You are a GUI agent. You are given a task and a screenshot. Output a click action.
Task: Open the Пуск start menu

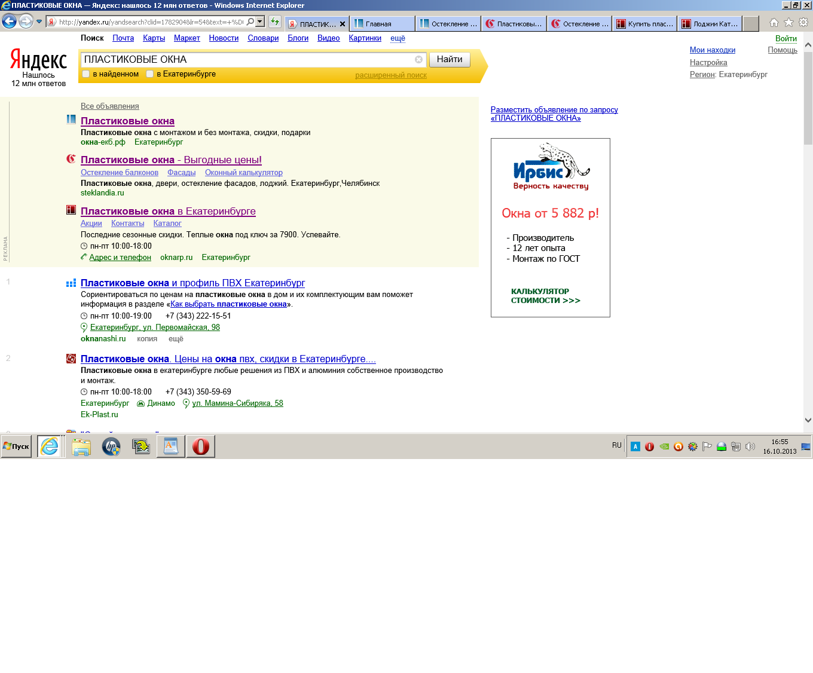click(x=16, y=446)
